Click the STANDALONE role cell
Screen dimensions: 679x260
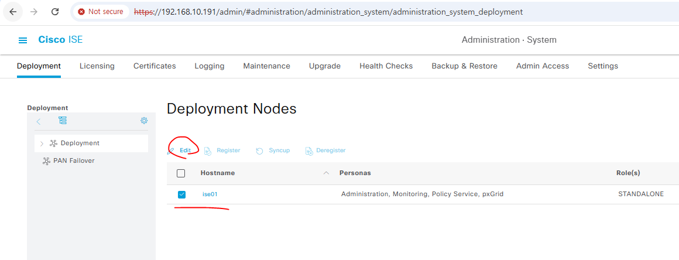point(641,194)
